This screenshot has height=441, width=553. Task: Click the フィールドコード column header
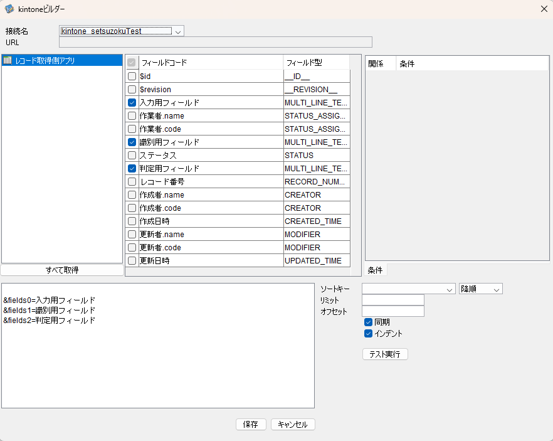211,63
